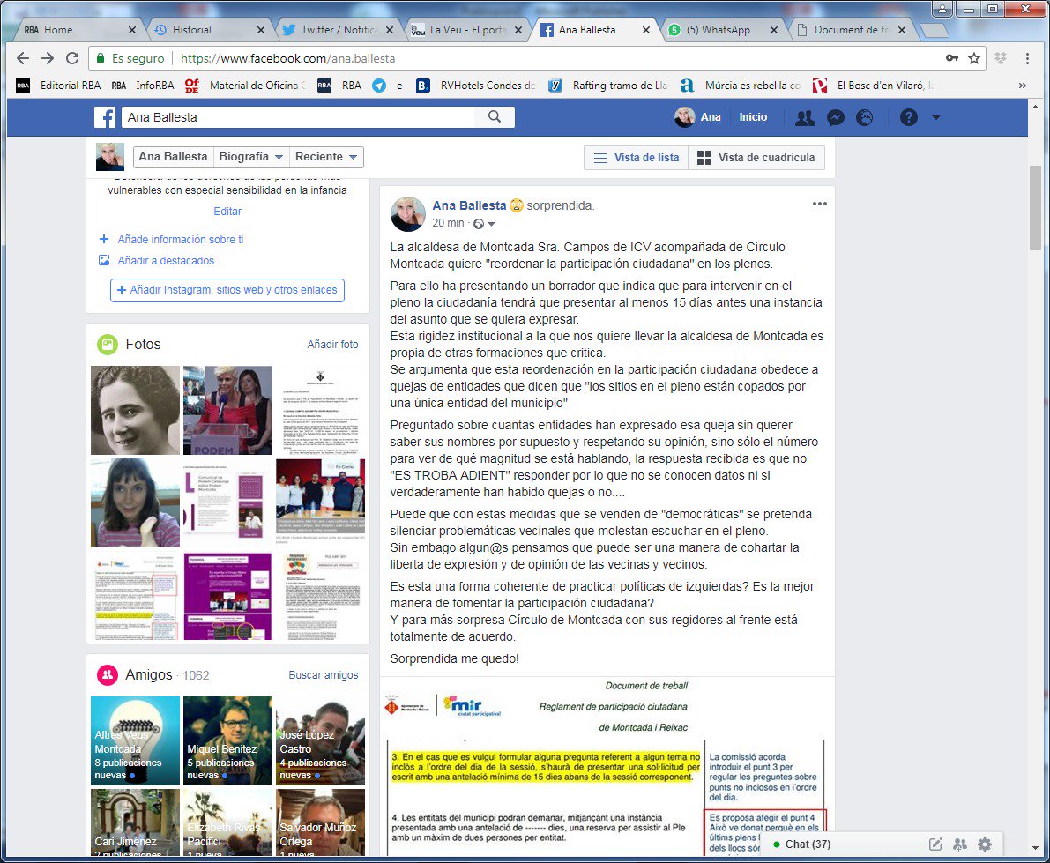The width and height of the screenshot is (1050, 863).
Task: Click new message icon in chat bar
Action: point(935,844)
